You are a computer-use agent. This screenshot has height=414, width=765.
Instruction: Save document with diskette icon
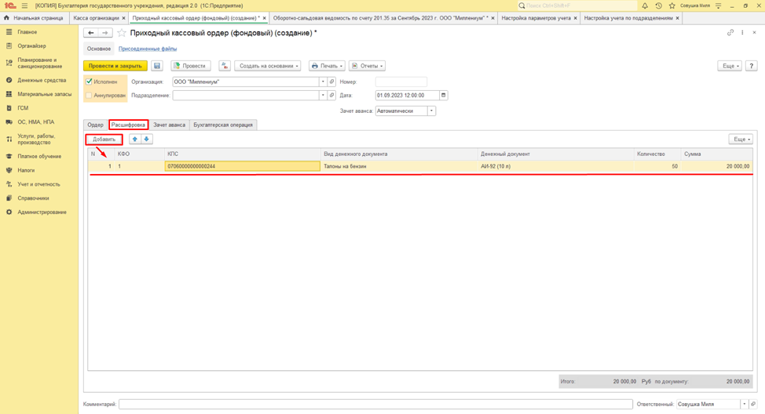pos(157,66)
